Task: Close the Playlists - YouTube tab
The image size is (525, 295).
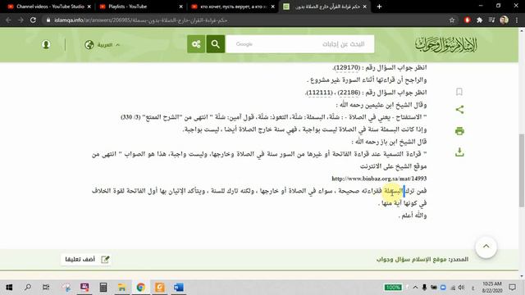Action: click(180, 7)
